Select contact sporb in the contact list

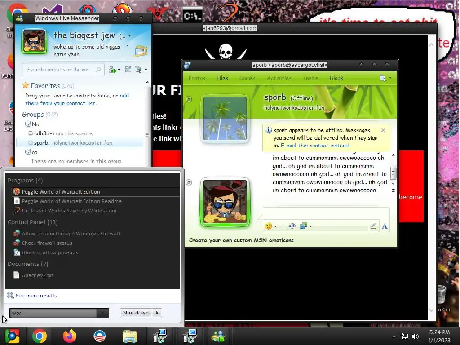click(80, 142)
